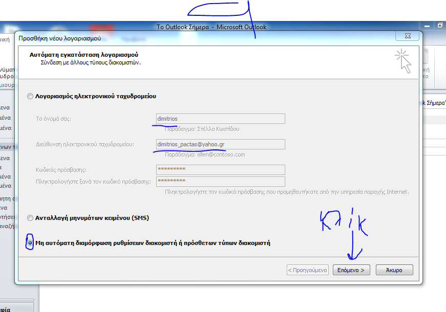Select the email account radio button
Viewport: 446px width, 312px height.
click(x=30, y=96)
